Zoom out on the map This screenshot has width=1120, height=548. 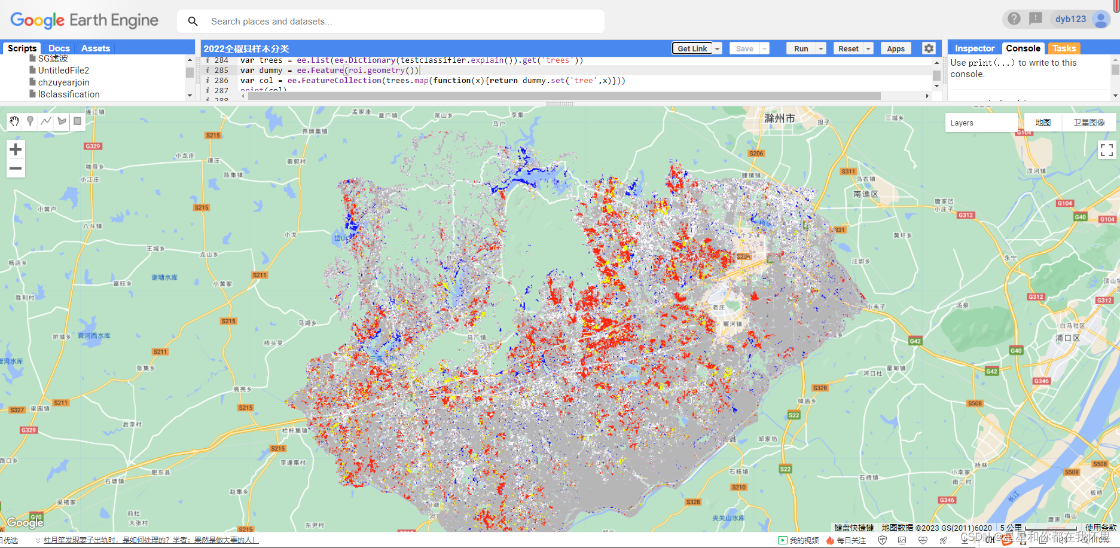click(x=16, y=169)
